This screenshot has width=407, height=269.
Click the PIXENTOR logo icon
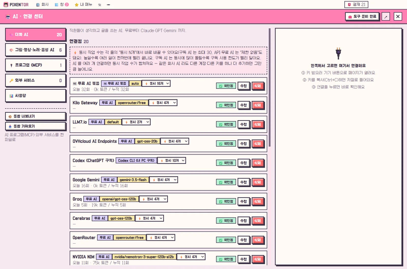point(6,5)
